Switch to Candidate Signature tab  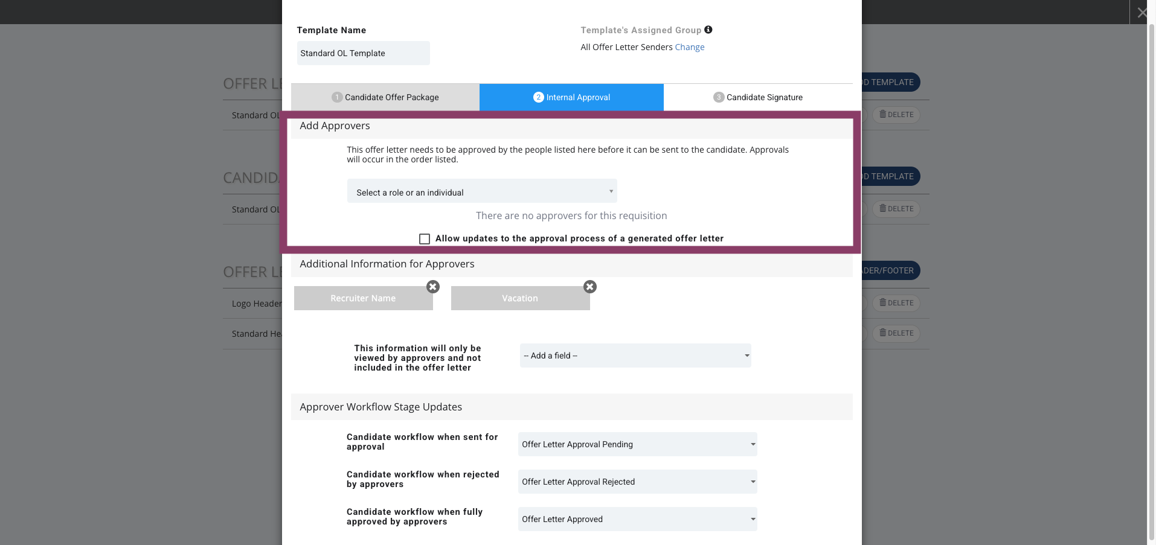point(758,97)
